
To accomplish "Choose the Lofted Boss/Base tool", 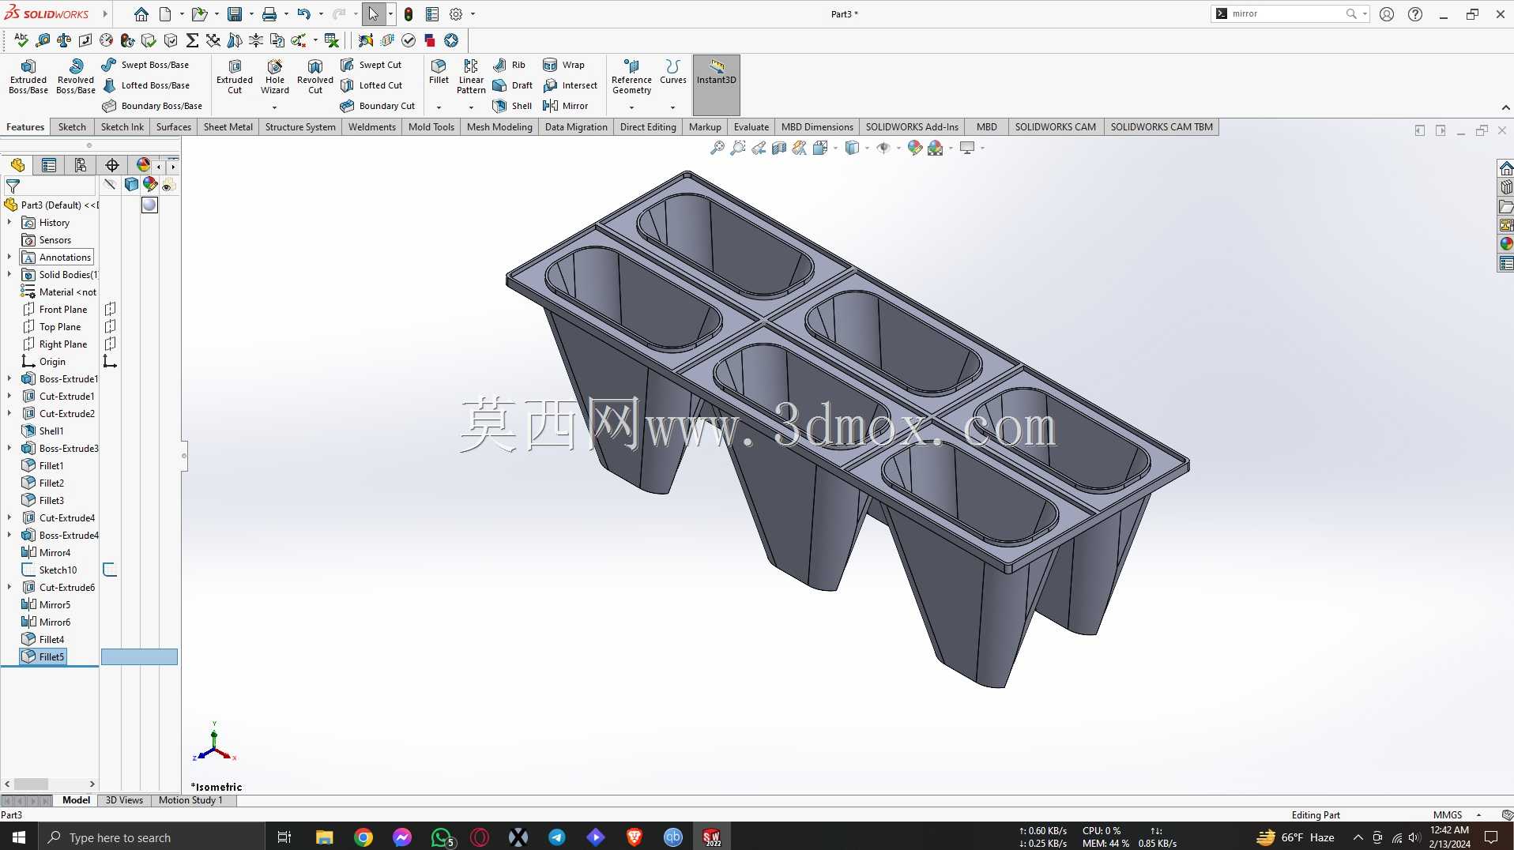I will 145,85.
